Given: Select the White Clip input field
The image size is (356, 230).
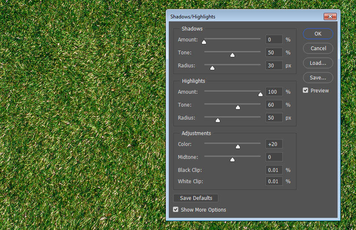Looking at the screenshot, I should [274, 181].
